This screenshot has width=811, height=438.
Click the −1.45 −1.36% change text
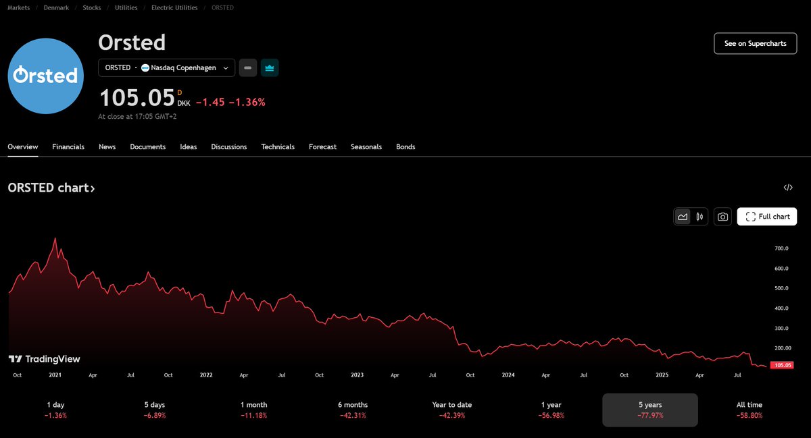230,103
